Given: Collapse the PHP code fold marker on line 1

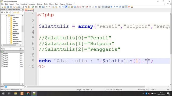Looking at the screenshot, I should (x=38, y=15).
